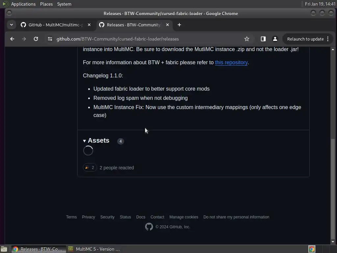
Task: Click the window menu button in title bar
Action: point(9,13)
